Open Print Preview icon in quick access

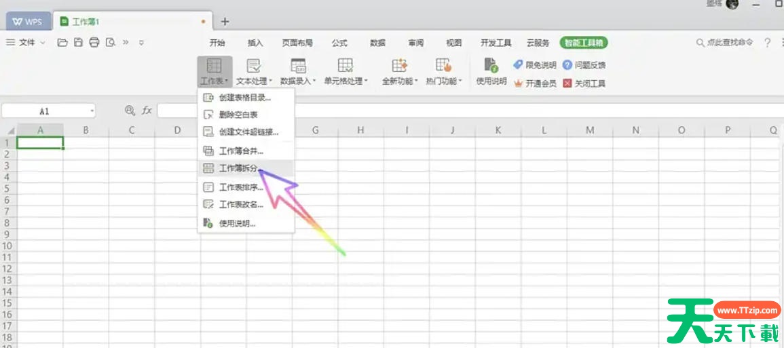111,43
